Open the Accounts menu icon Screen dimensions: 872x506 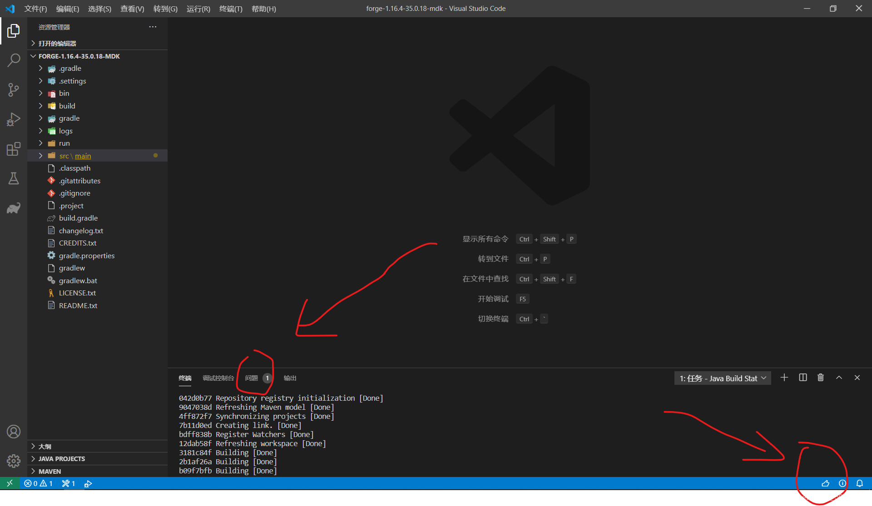(x=14, y=432)
